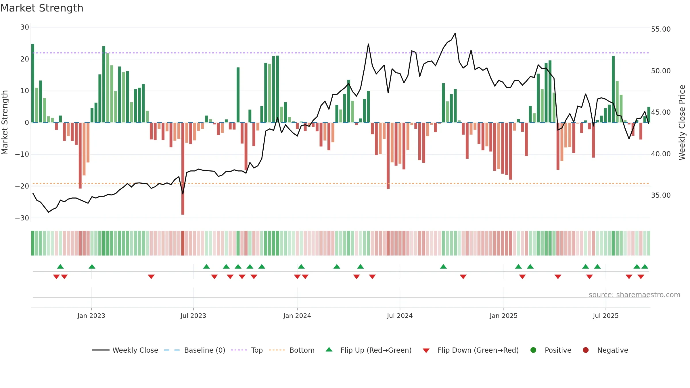Screen dimensions: 690x388
Task: Click the vertical Market Strength axis title
Action: pyautogui.click(x=5, y=122)
